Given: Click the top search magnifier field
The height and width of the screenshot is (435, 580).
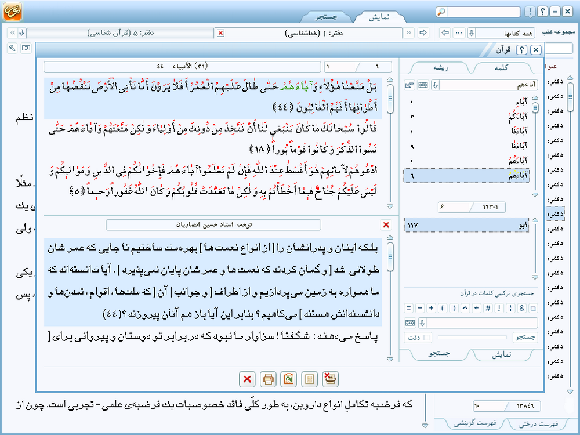Looking at the screenshot, I should [478, 12].
